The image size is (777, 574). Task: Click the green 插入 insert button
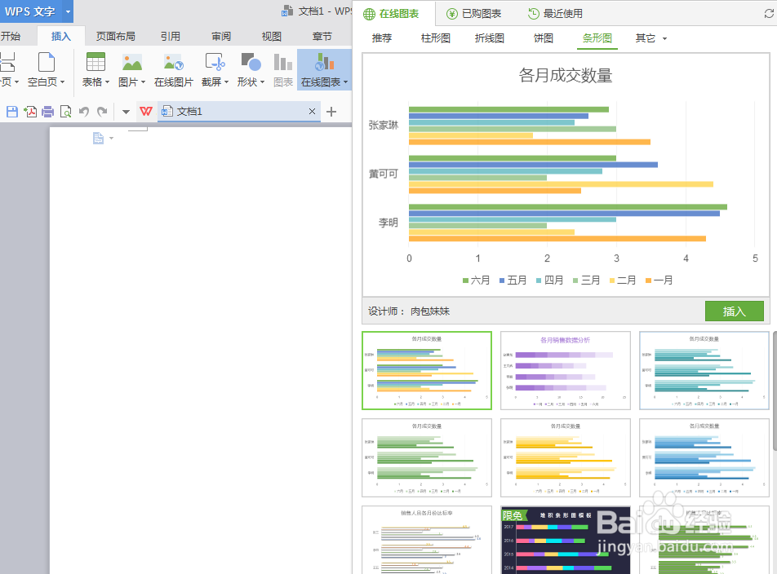click(x=734, y=311)
